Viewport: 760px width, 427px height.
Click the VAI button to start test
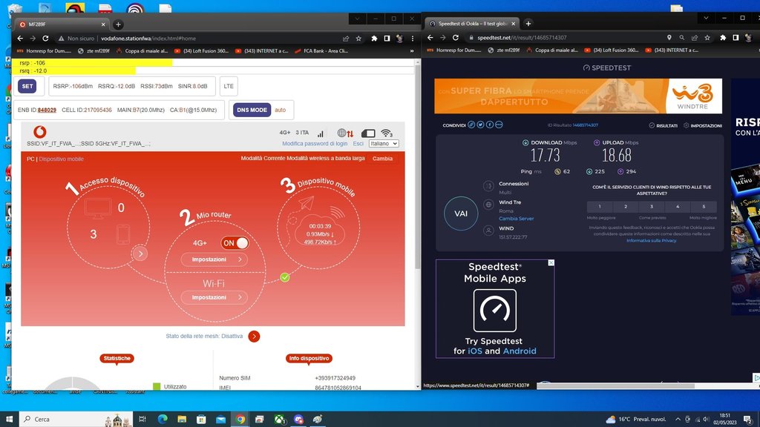(x=461, y=213)
